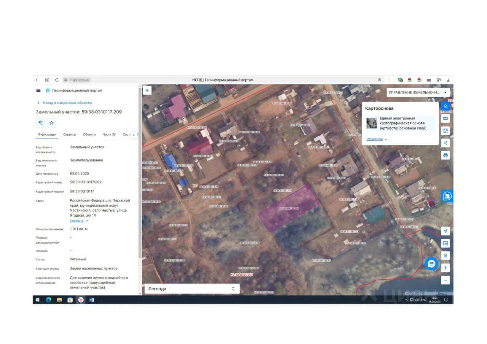Screen dimensions: 487x344
Task: Click the cadastral quarter value 59:38:0310117
Action: [x=82, y=191]
